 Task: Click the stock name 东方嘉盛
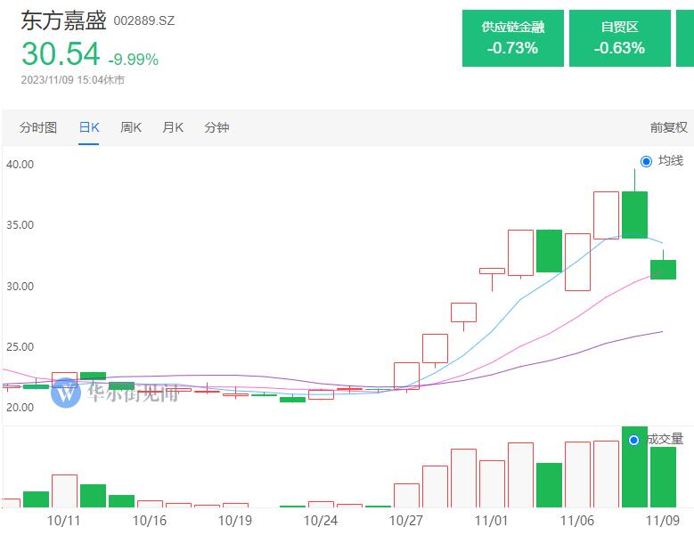point(64,20)
